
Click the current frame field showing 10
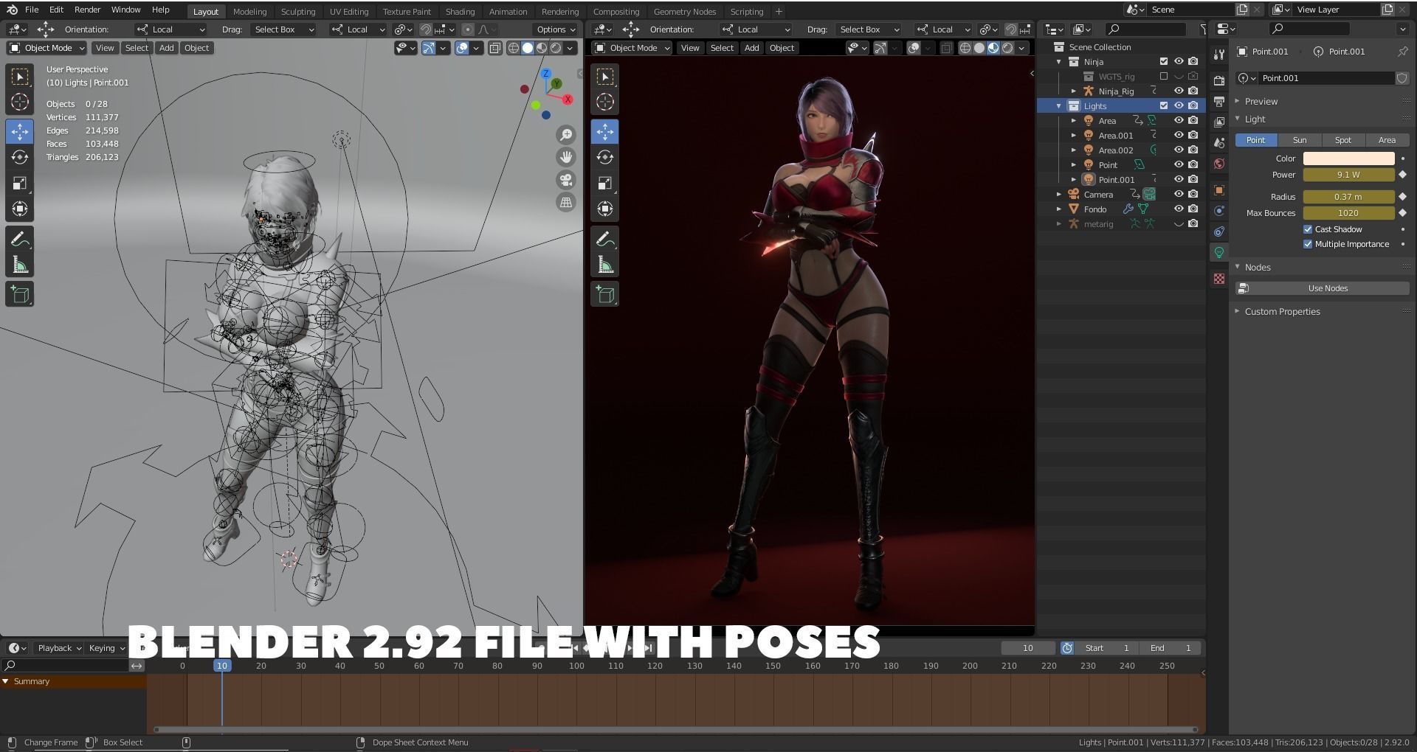[x=1027, y=648]
